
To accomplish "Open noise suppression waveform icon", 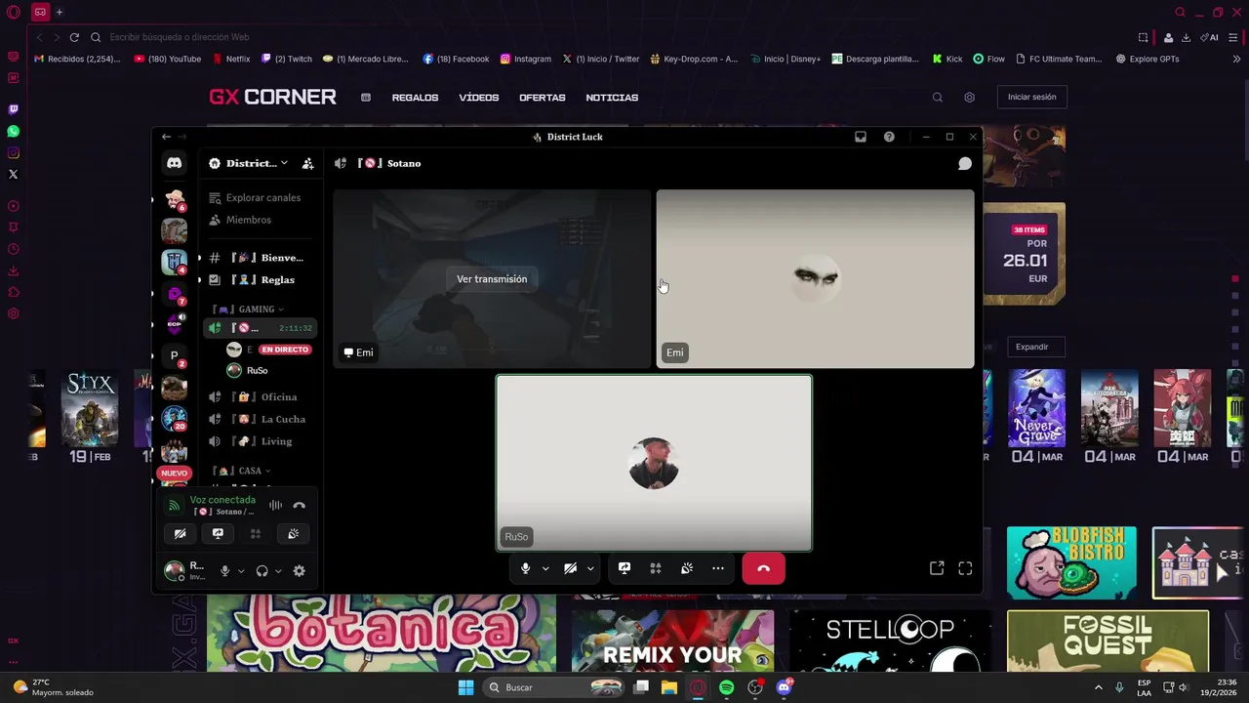I will pos(275,506).
